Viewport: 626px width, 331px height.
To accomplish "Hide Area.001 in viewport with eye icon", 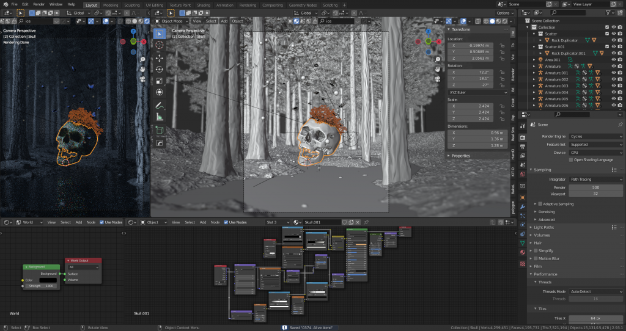I will (x=614, y=60).
